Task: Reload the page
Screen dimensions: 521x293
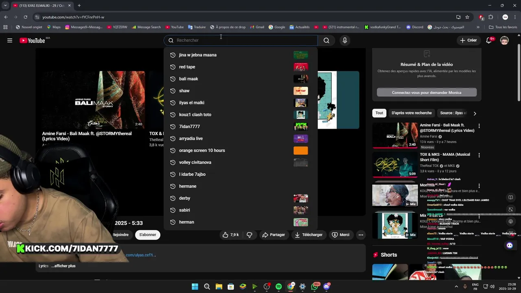Action: pos(25,17)
